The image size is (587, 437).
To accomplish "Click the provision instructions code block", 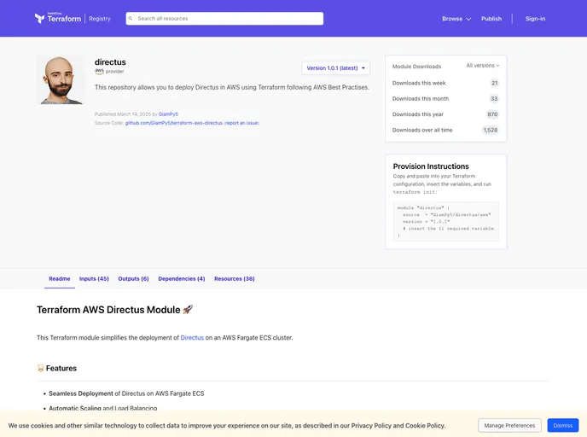I will [x=446, y=221].
